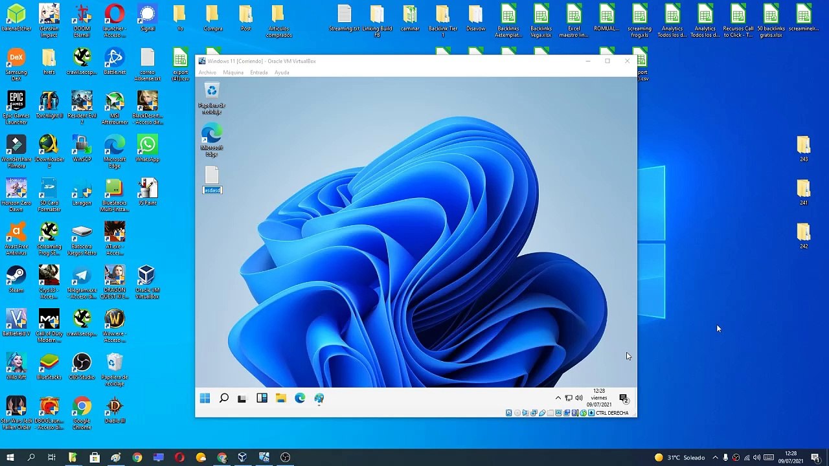
Task: Open the Ayuda menu in VirtualBox
Action: (282, 72)
